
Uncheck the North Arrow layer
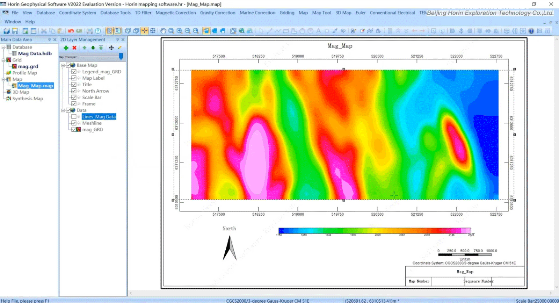coord(74,91)
